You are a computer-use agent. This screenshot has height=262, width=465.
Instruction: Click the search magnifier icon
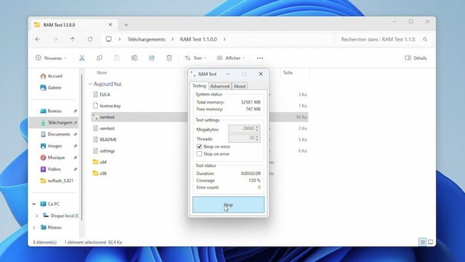click(425, 39)
